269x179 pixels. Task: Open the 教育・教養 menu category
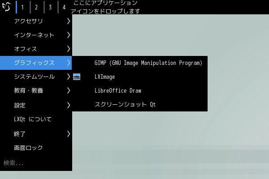tap(36, 90)
